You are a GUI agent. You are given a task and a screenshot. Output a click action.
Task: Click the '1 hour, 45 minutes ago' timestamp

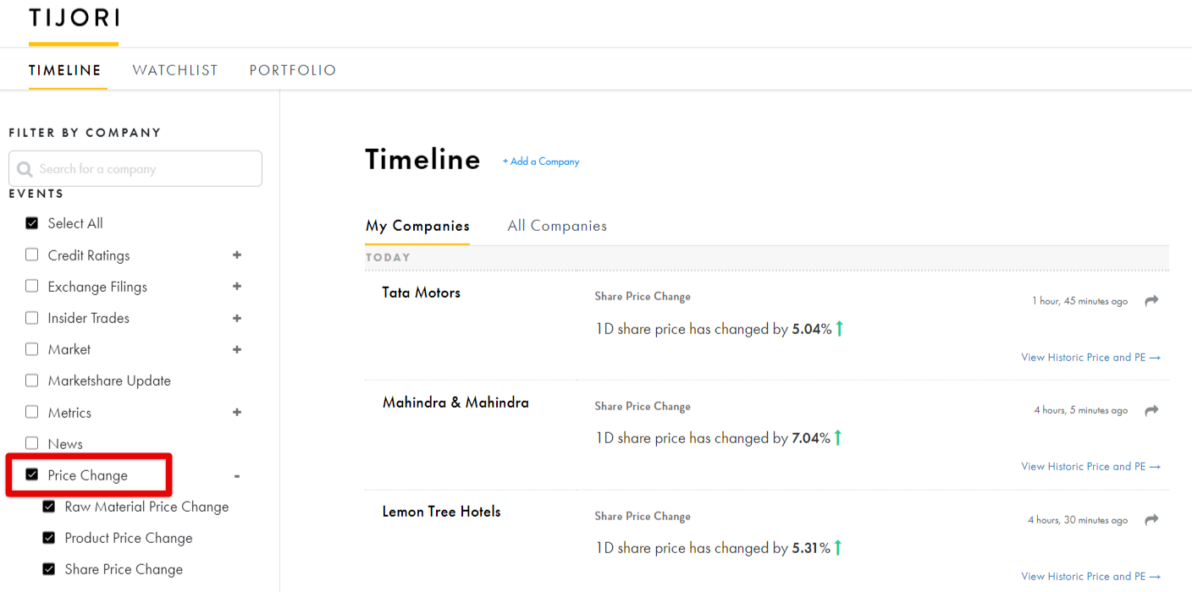[x=1079, y=301]
